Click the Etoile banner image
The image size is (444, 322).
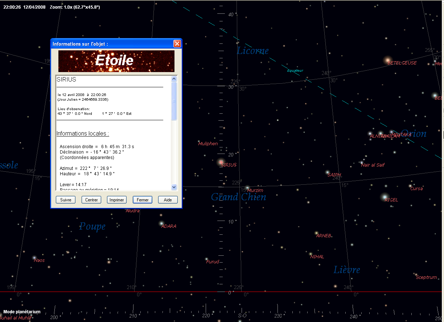[116, 61]
